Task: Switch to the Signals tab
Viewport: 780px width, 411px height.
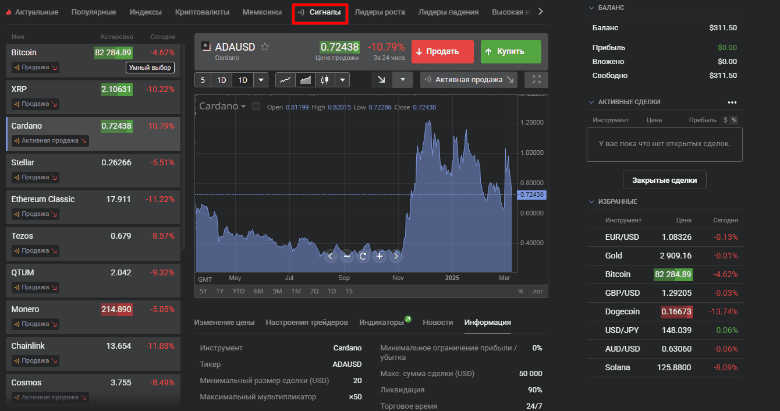Action: click(320, 12)
